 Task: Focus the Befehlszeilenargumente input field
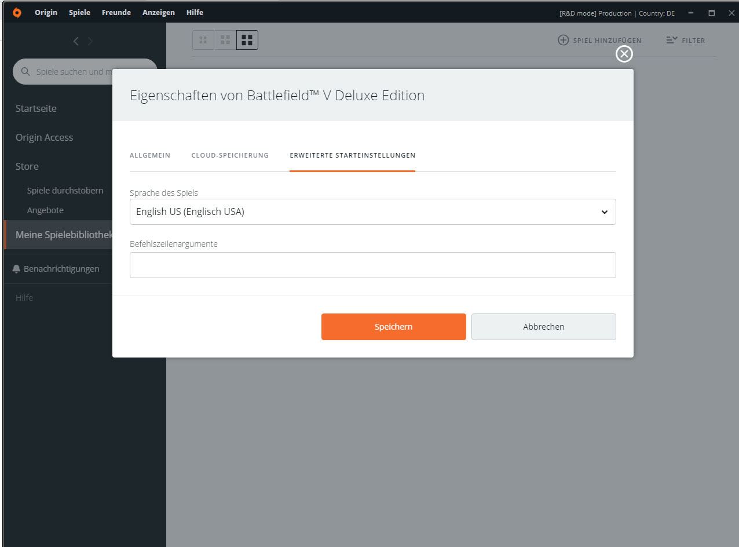372,265
